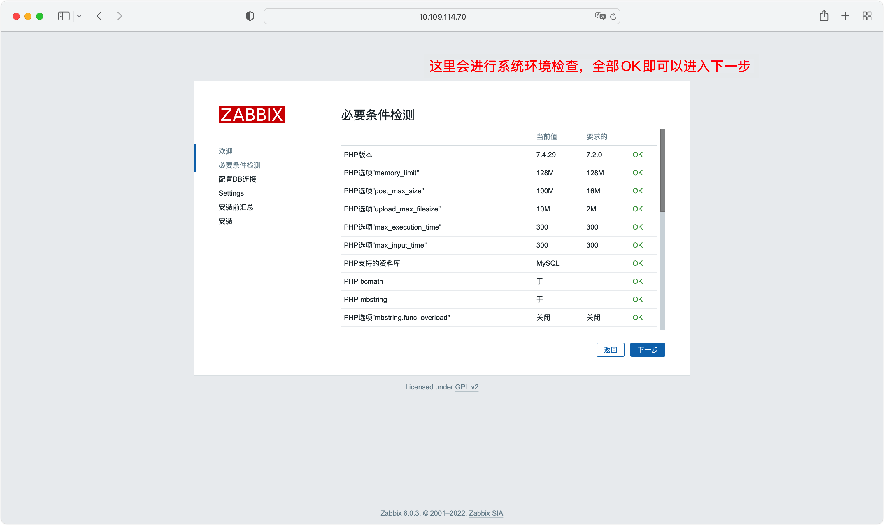Open the GPL v2 license link

tap(466, 387)
